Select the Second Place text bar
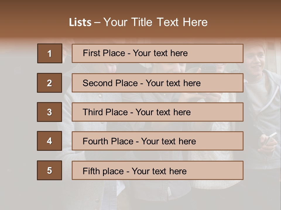 click(157, 83)
